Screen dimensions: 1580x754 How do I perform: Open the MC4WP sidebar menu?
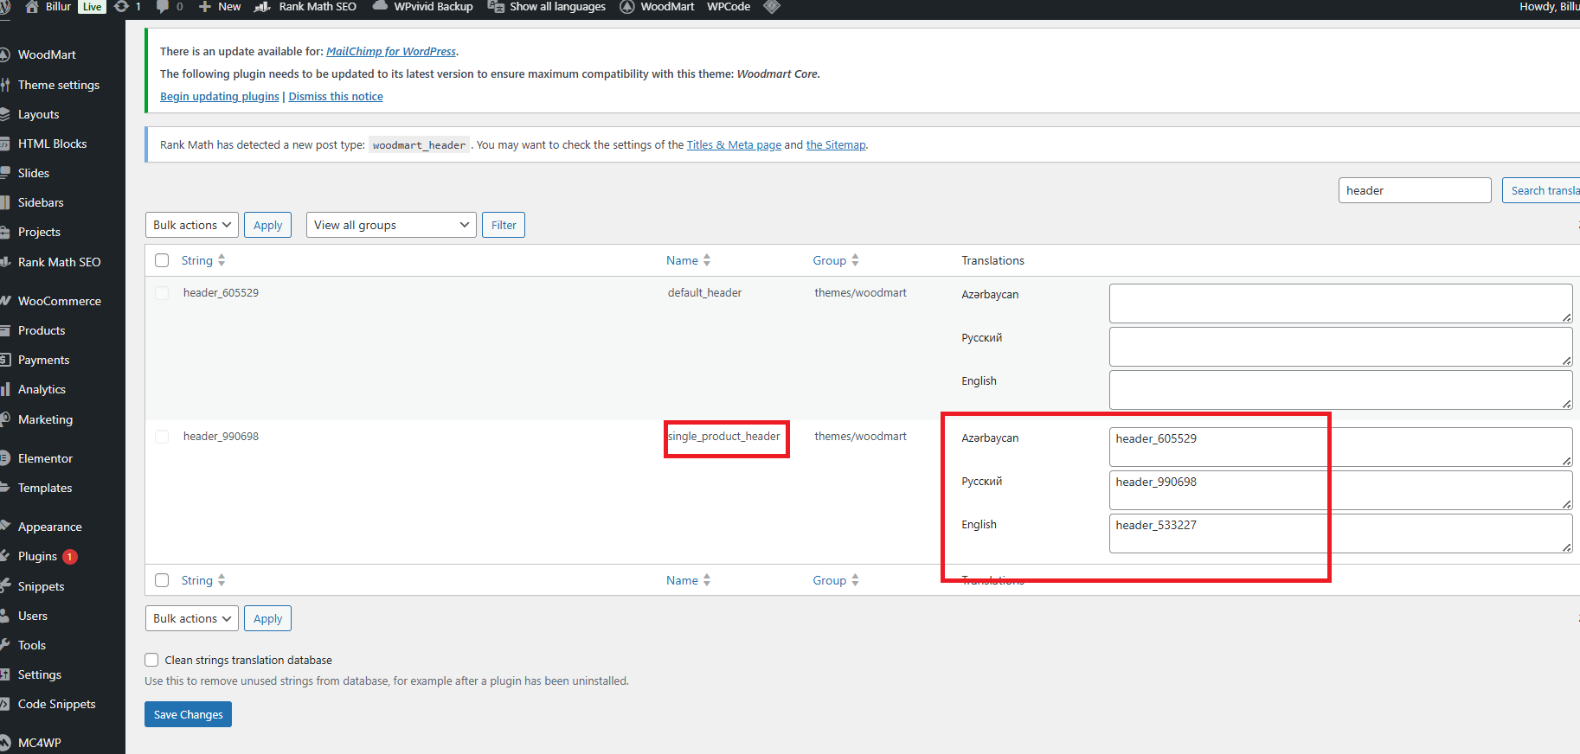pyautogui.click(x=40, y=743)
